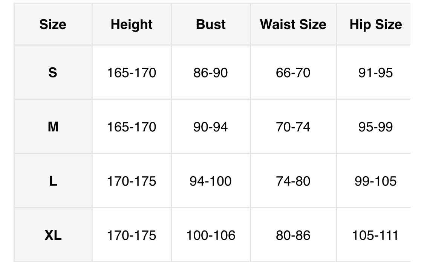Select the XL size row label
This screenshot has height=276, width=424.
[53, 235]
